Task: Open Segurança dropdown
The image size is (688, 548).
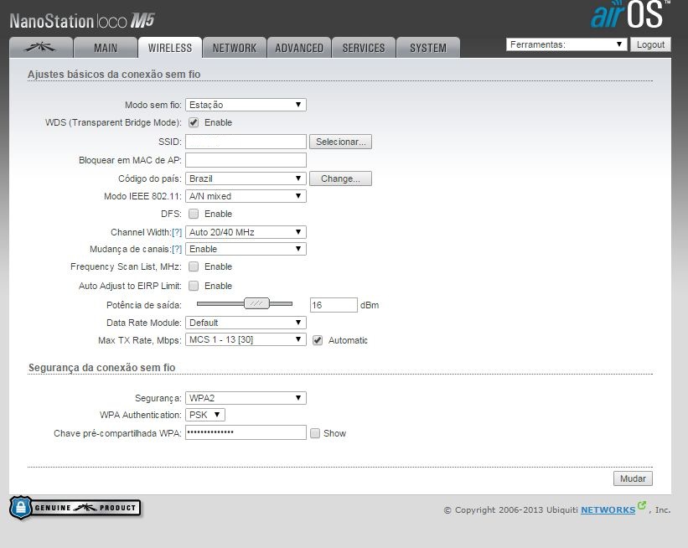Action: click(246, 398)
